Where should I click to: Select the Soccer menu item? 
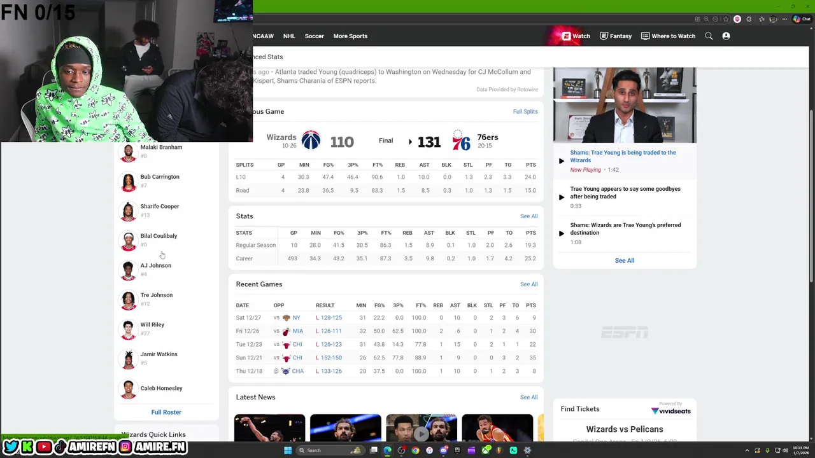click(314, 36)
